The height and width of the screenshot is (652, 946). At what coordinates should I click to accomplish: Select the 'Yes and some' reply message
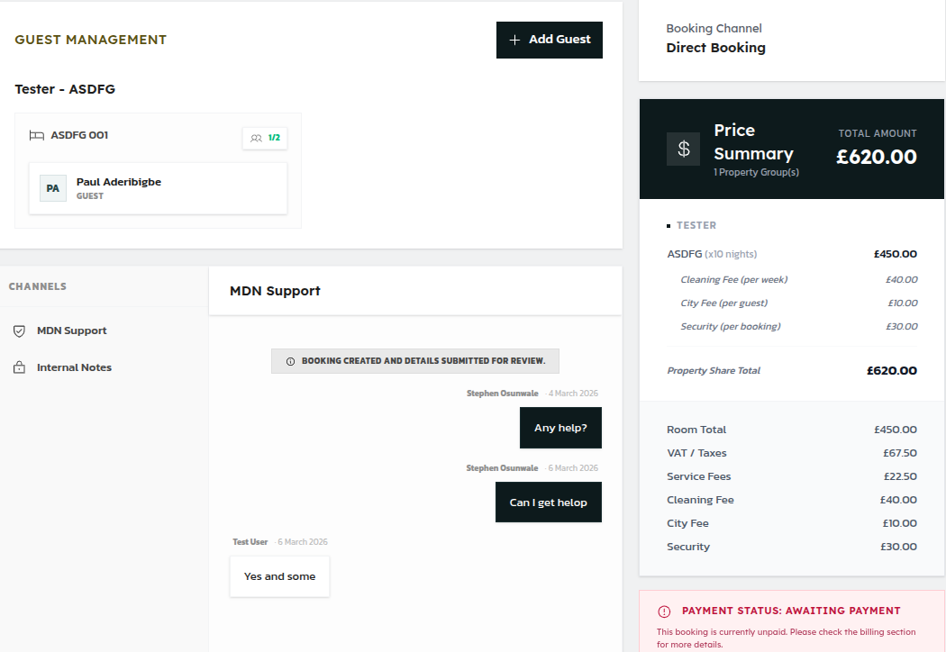[279, 576]
